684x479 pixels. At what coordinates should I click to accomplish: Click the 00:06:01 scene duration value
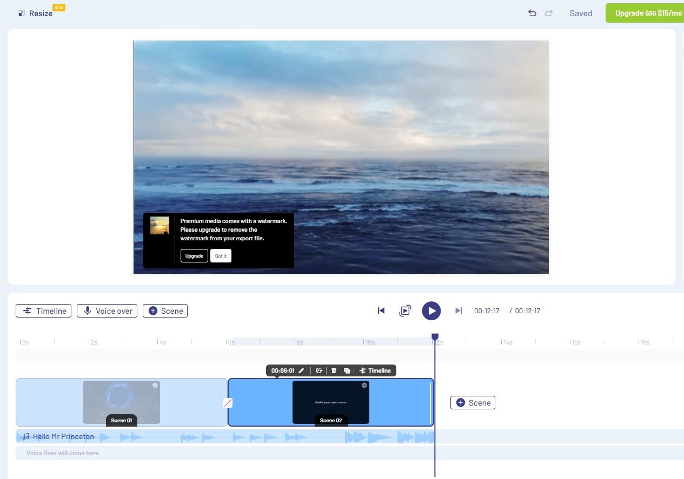[283, 370]
